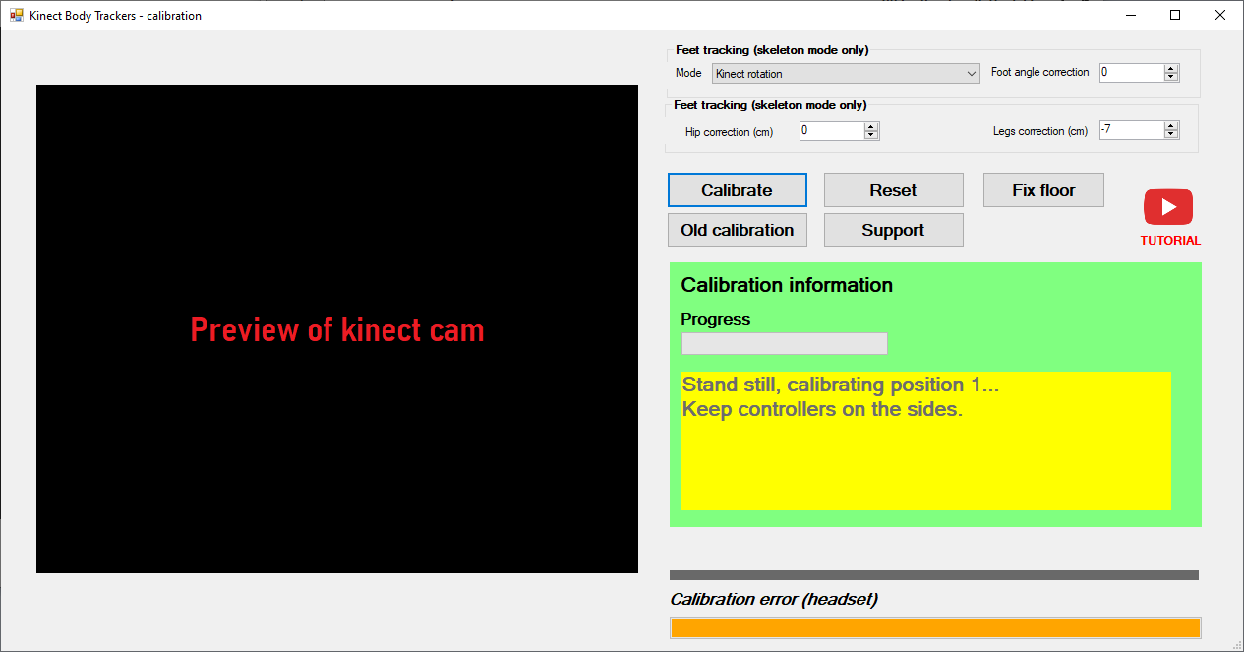The width and height of the screenshot is (1244, 652).
Task: Click the 'Hip correction (cm)' label
Action: 729,132
